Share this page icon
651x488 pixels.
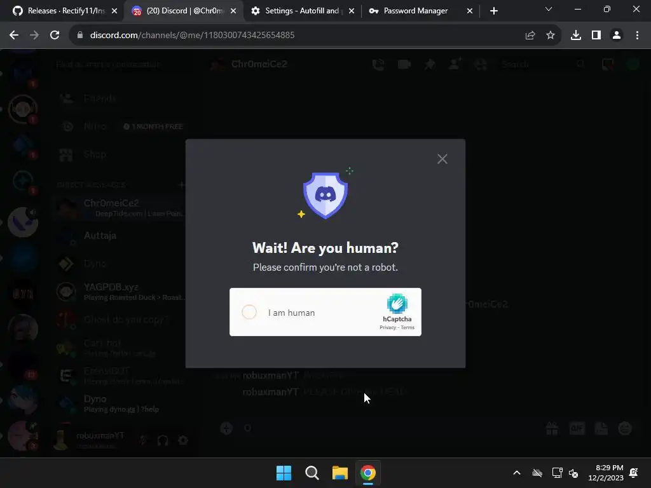[x=530, y=36]
